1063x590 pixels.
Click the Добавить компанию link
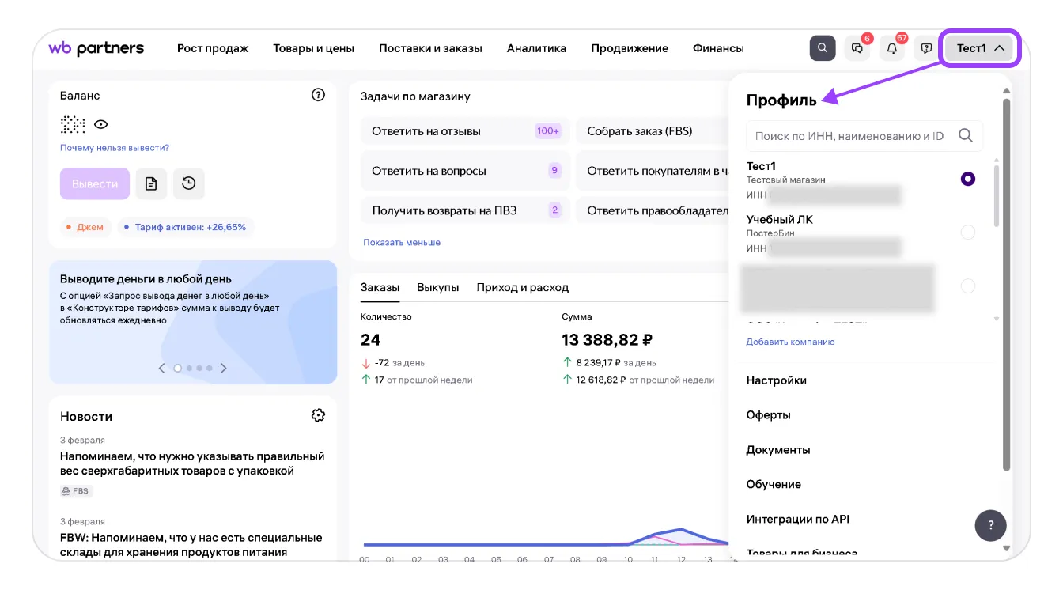pos(790,342)
